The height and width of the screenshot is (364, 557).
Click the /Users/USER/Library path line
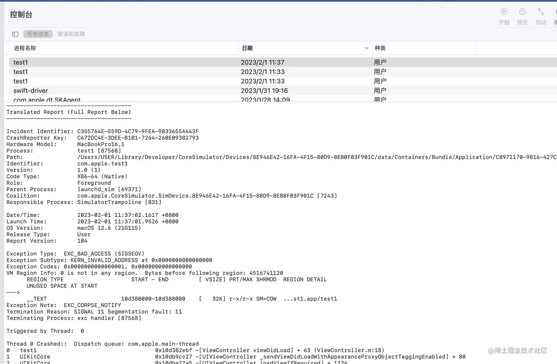coord(317,157)
